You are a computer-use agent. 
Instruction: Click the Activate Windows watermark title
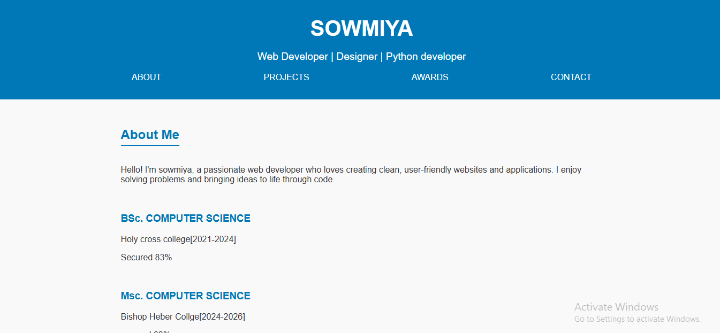click(616, 307)
